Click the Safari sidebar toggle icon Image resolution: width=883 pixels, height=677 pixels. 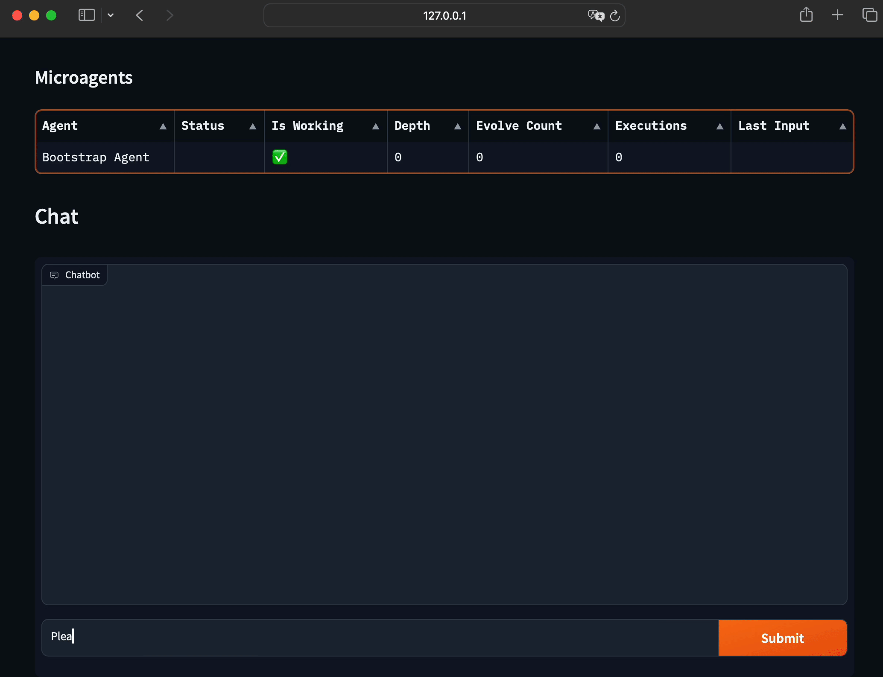tap(86, 15)
